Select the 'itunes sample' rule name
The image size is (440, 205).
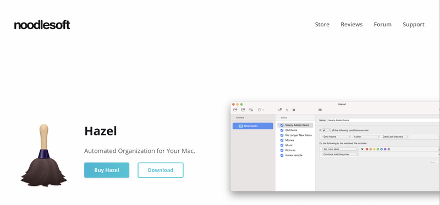[294, 156]
